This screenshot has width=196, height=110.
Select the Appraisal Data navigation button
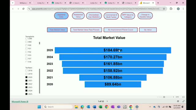click(x=61, y=16)
